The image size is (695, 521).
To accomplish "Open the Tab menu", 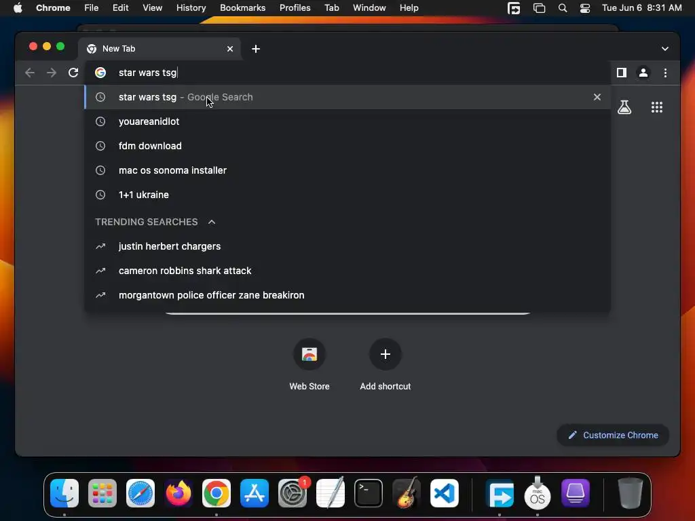I will 331,8.
